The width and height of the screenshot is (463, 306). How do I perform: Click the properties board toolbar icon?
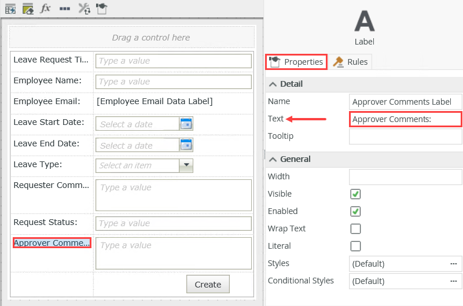[x=102, y=9]
